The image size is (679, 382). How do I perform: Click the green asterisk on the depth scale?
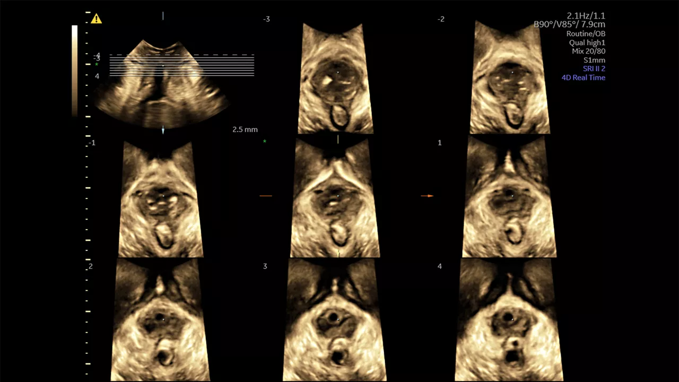[x=97, y=64]
